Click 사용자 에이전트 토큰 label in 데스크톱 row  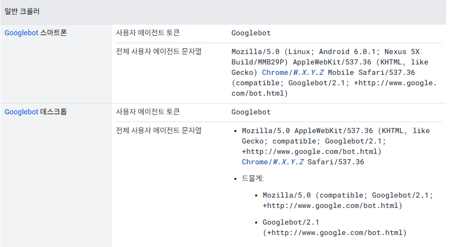coord(148,111)
